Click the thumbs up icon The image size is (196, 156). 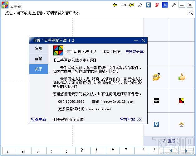pyautogui.click(x=182, y=77)
